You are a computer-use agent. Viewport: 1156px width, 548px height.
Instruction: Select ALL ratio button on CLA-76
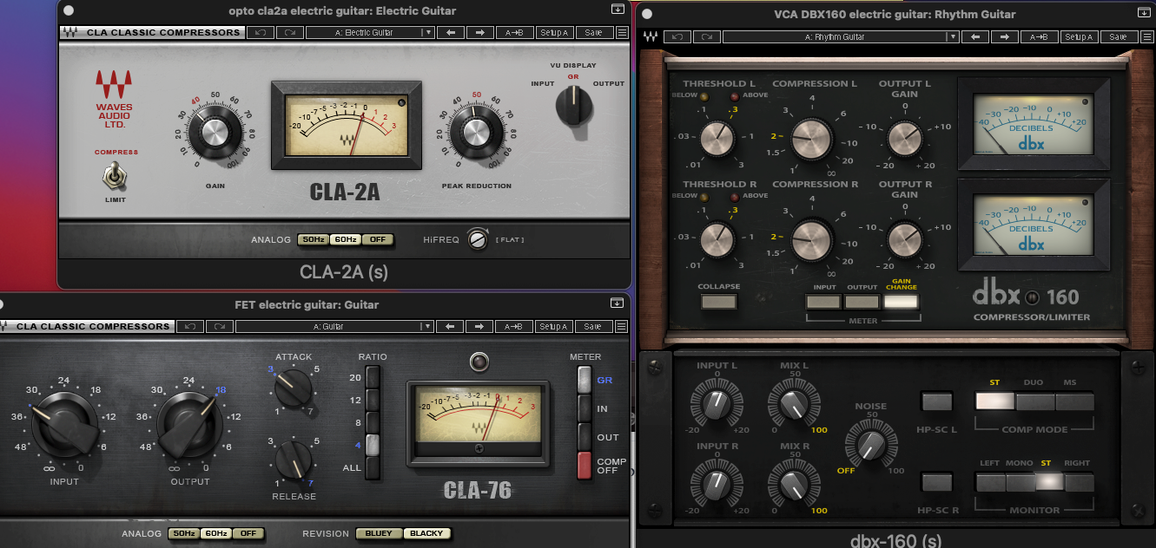click(373, 467)
